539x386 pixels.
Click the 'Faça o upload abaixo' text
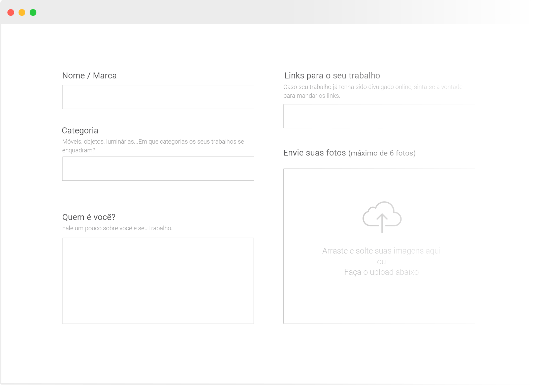[x=381, y=272]
